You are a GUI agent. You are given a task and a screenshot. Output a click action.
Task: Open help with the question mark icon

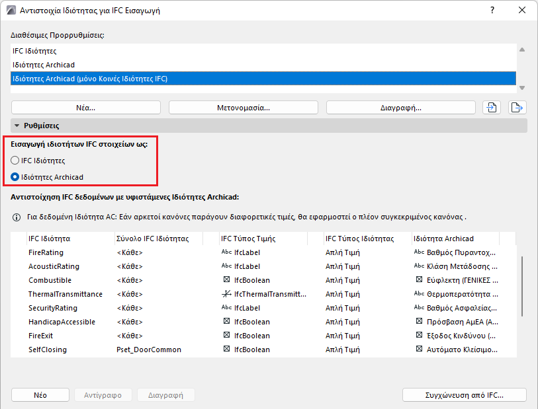pos(492,11)
